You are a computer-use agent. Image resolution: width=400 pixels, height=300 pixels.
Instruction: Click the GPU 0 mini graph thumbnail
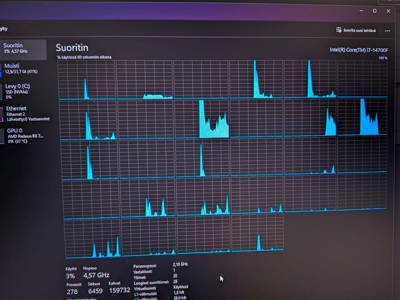2,136
